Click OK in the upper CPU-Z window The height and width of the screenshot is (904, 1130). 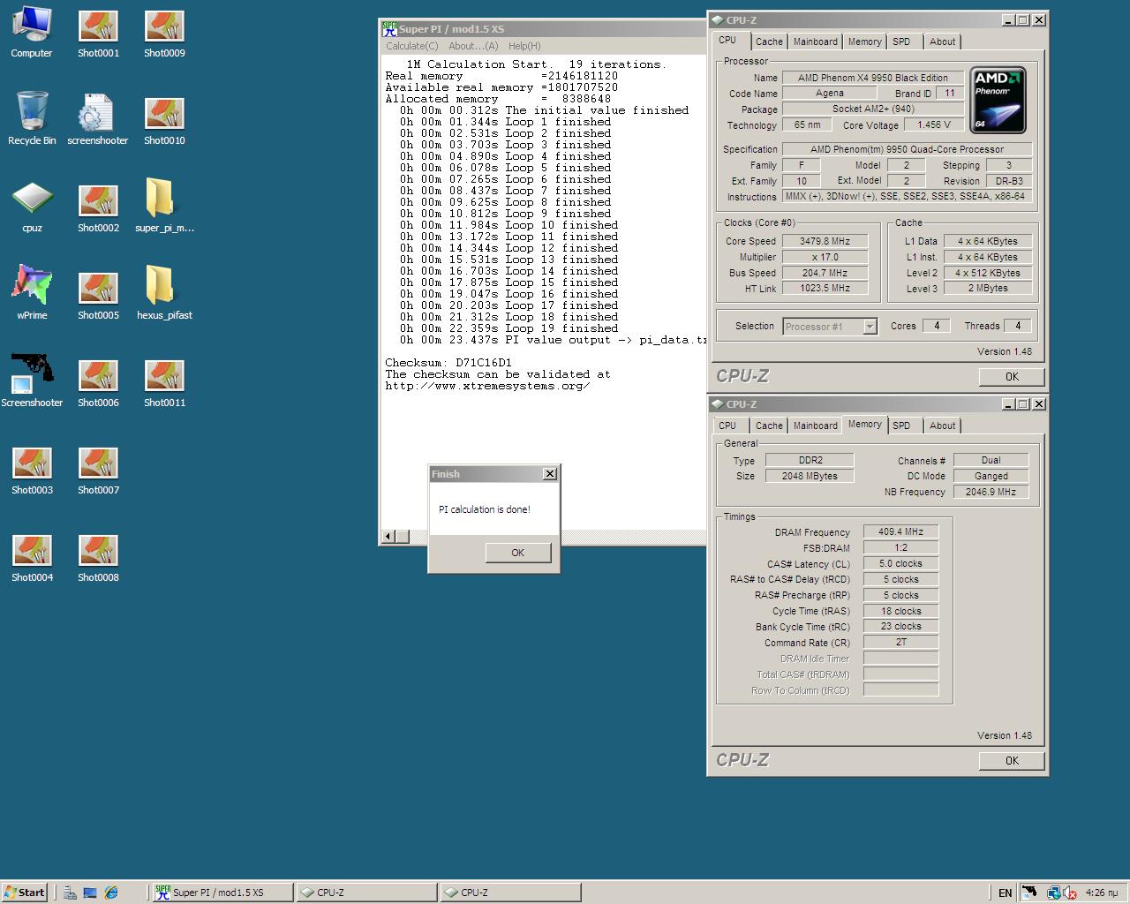click(1012, 377)
